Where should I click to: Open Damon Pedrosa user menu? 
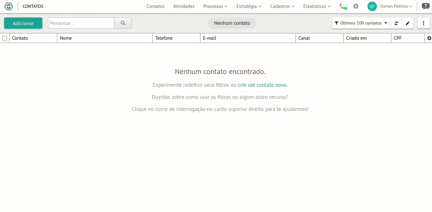[396, 6]
